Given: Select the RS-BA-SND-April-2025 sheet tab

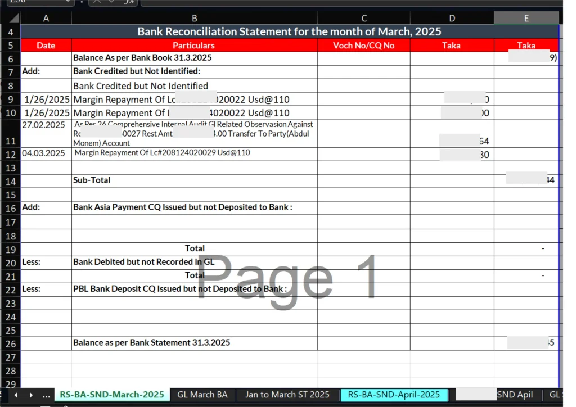Looking at the screenshot, I should tap(393, 395).
